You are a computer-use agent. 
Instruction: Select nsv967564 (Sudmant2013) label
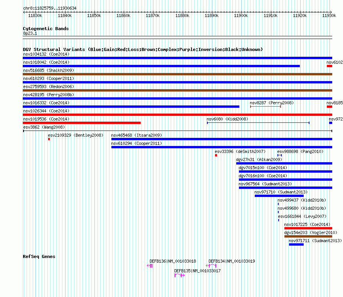(x=266, y=184)
